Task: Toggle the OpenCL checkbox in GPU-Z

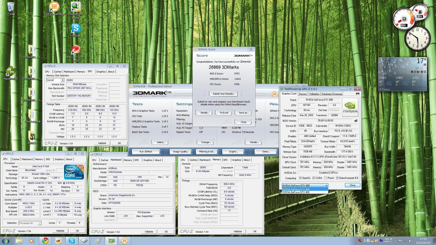Action: pos(300,178)
